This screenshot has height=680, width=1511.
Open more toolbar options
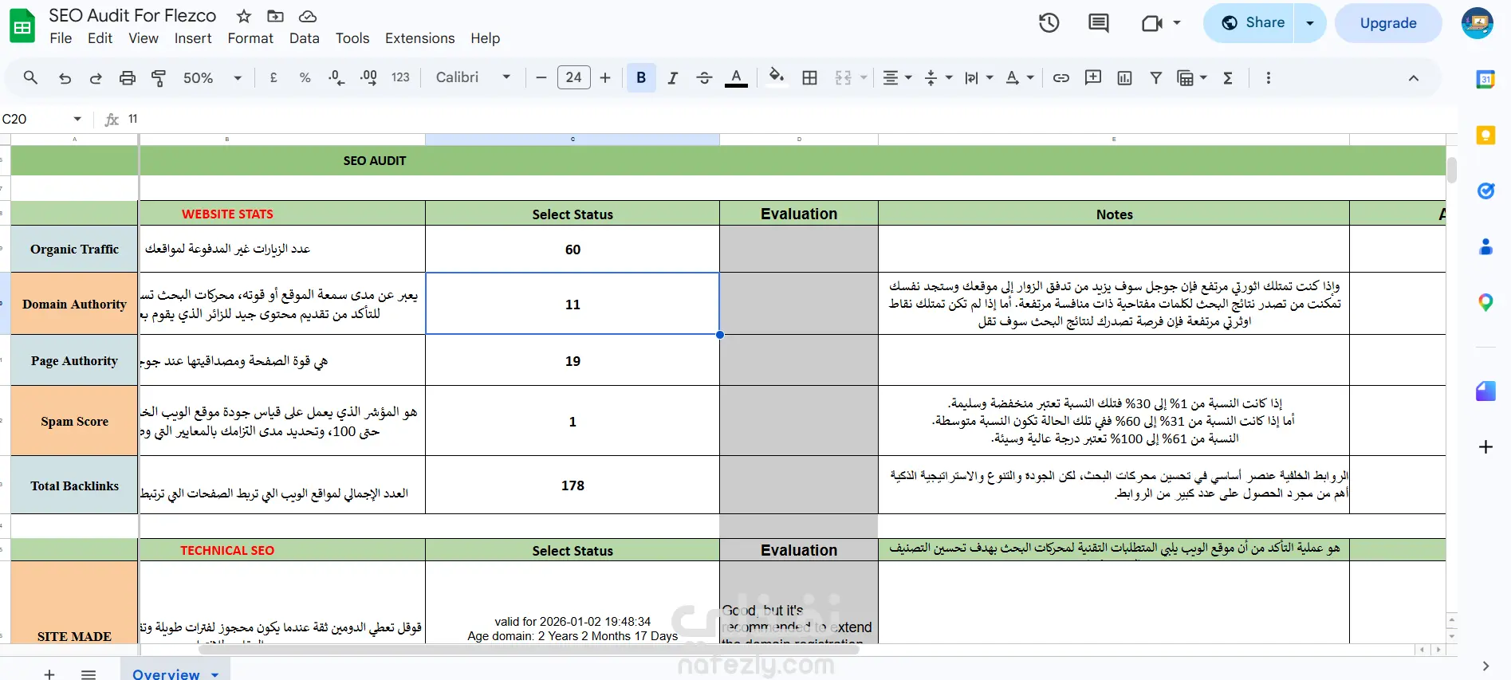[x=1268, y=77]
